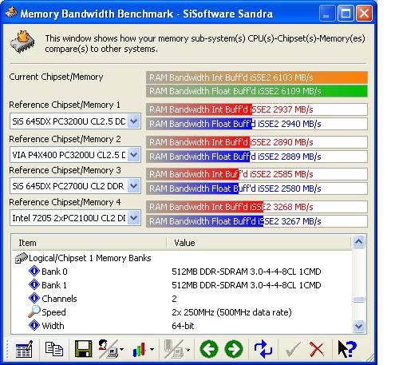Click the green Back arrow

(x=209, y=349)
